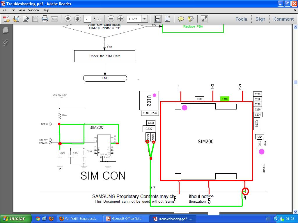Click the END flowchart terminator
The image size is (298, 223).
[x=105, y=78]
